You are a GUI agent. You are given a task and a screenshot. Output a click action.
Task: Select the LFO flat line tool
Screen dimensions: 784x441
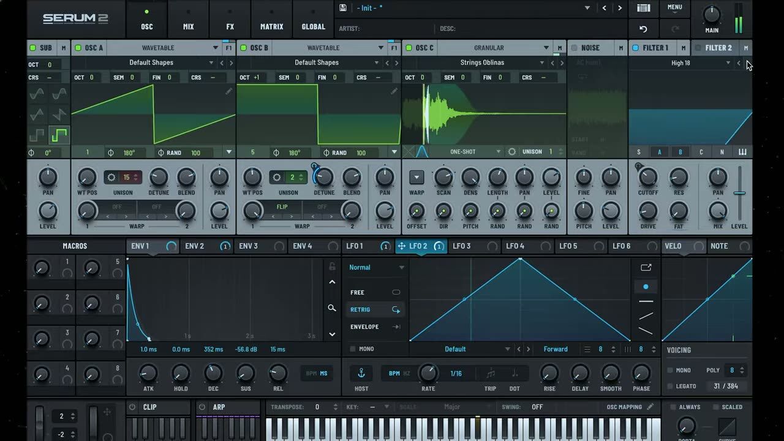pyautogui.click(x=646, y=301)
